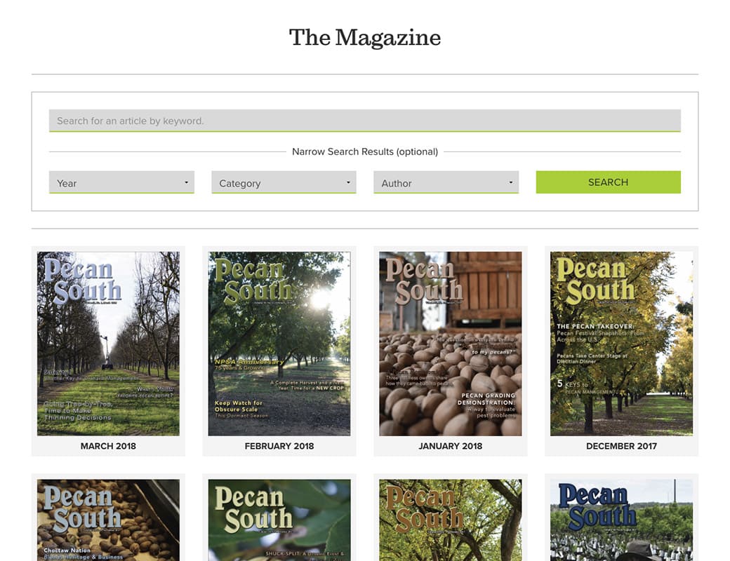The height and width of the screenshot is (561, 730).
Task: Open the cover with brown Pecan South title
Action: click(x=450, y=520)
